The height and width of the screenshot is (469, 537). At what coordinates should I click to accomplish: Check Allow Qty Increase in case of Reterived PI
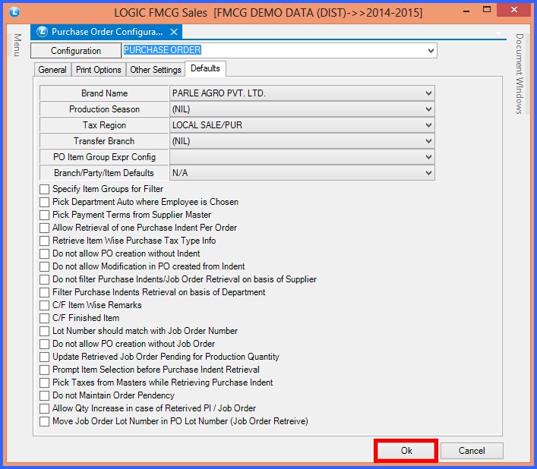(44, 408)
